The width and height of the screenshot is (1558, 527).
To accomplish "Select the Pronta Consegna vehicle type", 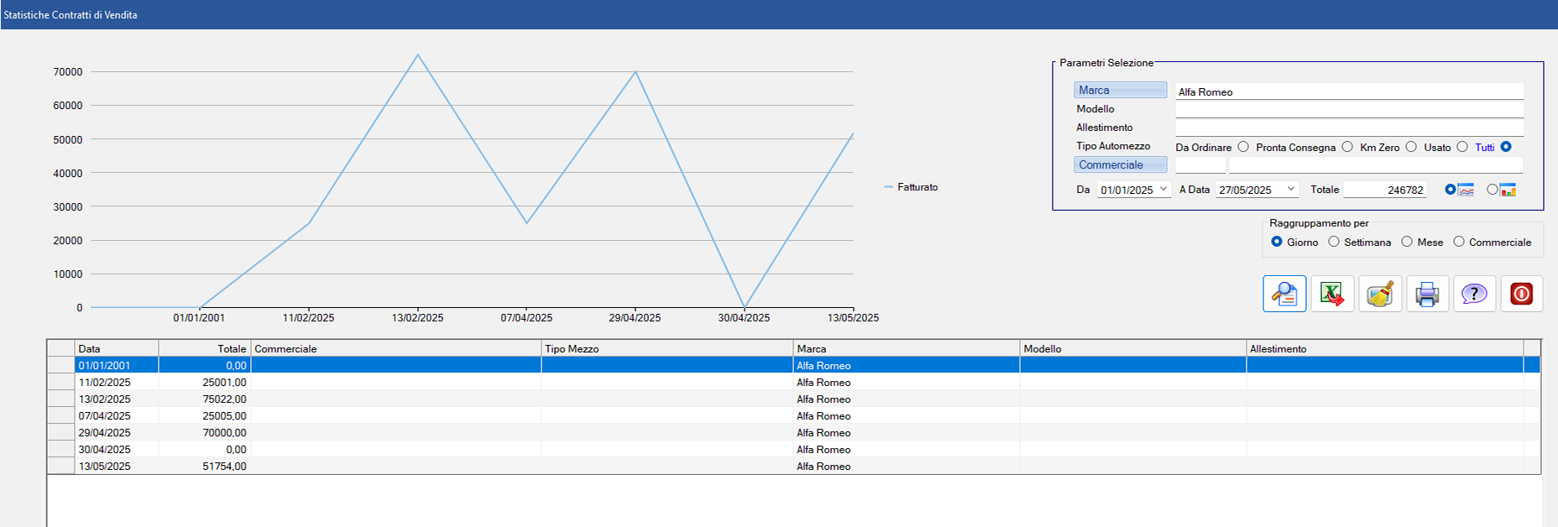I will 1347,147.
